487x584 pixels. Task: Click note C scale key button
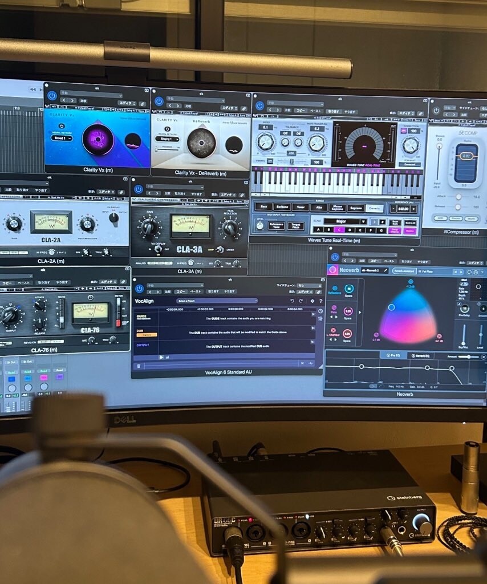pos(339,230)
